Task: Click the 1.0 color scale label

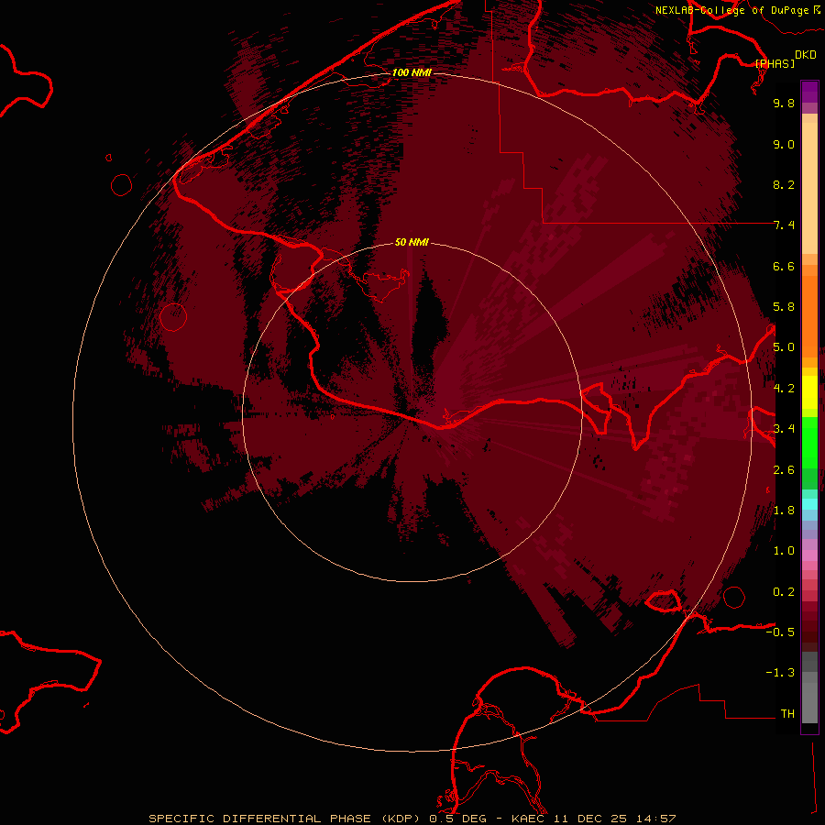Action: pyautogui.click(x=784, y=551)
